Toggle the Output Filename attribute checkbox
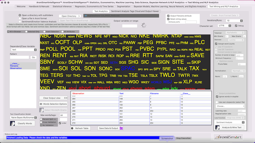This screenshot has height=143, width=255. tap(168, 16)
